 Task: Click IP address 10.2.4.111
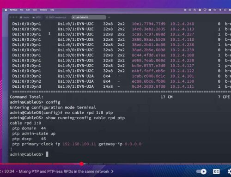click(x=182, y=86)
